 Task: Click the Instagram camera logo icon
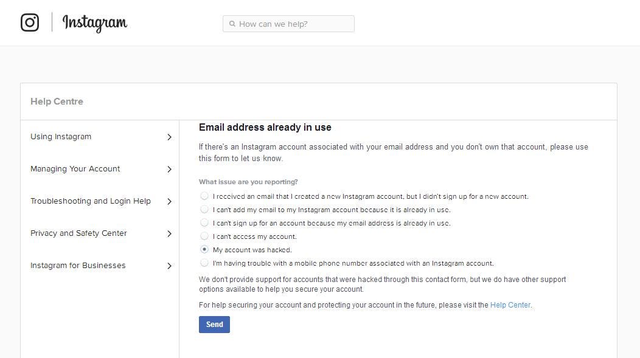(30, 22)
